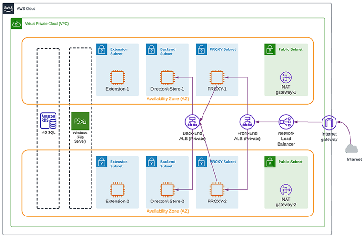Click the Virtual Private Cloud (VPC) label
This screenshot has height=237, width=364.
pyautogui.click(x=47, y=24)
